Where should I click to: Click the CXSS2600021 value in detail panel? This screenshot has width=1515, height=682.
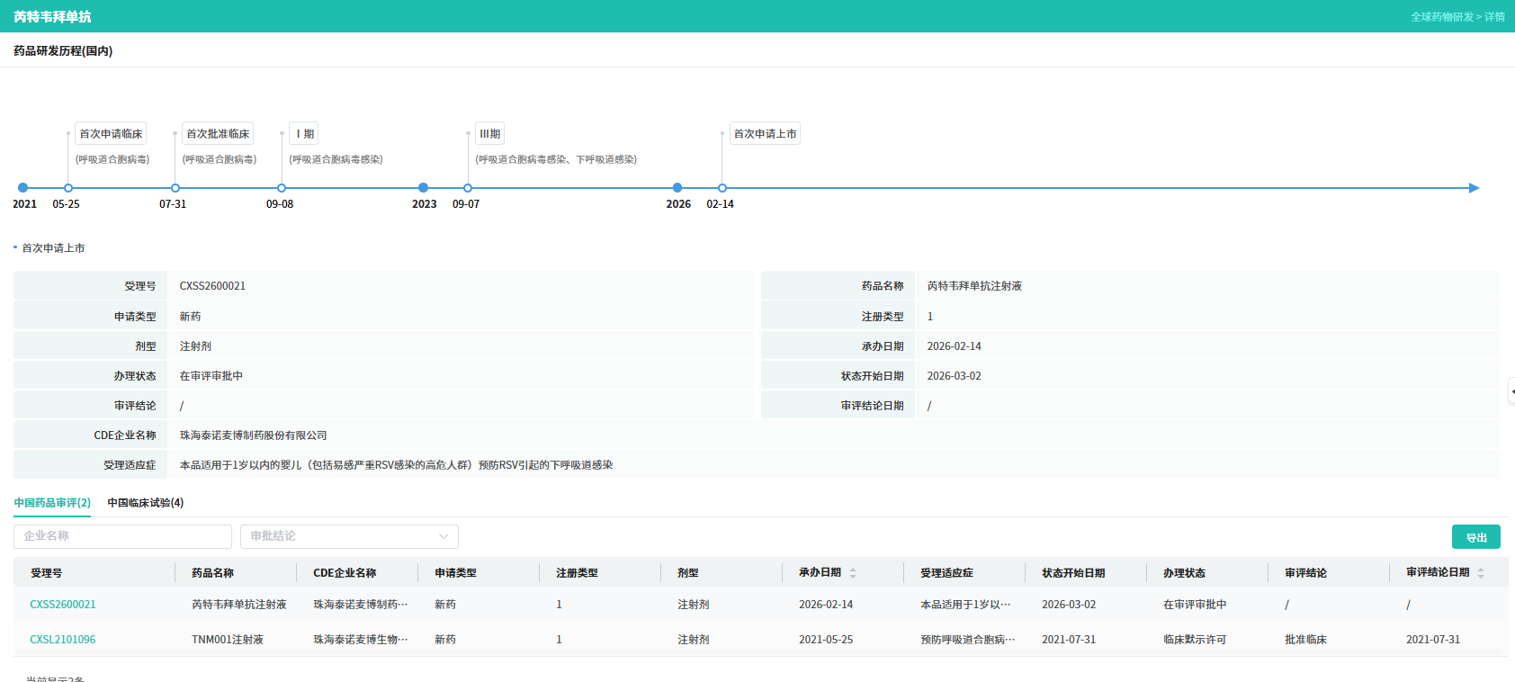(x=212, y=286)
